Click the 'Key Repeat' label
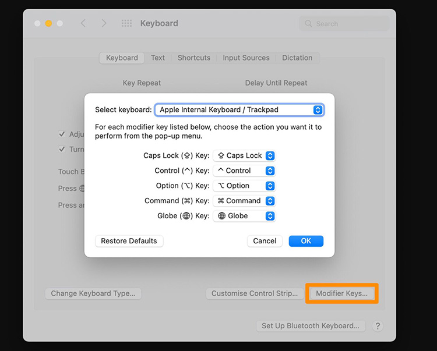 (142, 83)
